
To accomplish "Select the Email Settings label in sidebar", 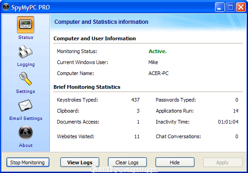I will (26, 118).
